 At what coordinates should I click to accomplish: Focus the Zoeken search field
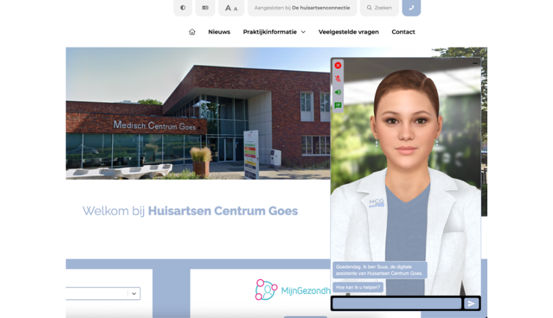(x=379, y=8)
